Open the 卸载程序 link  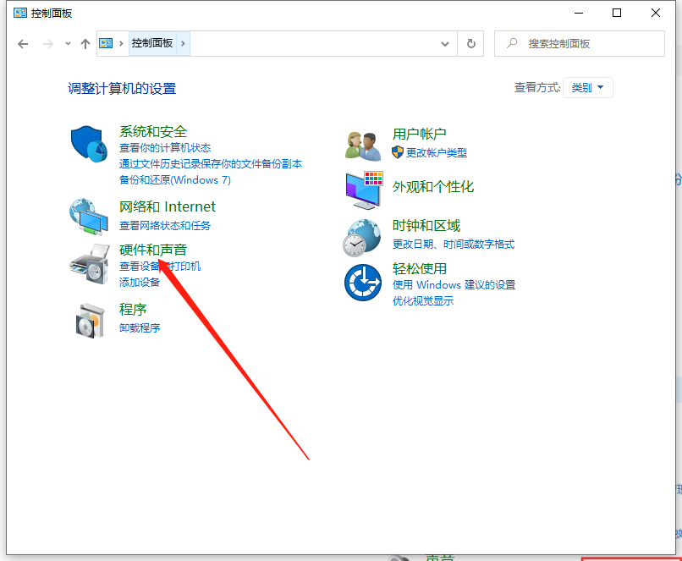pos(140,328)
